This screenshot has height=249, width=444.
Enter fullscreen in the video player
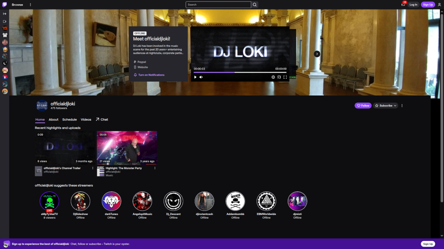coord(285,77)
